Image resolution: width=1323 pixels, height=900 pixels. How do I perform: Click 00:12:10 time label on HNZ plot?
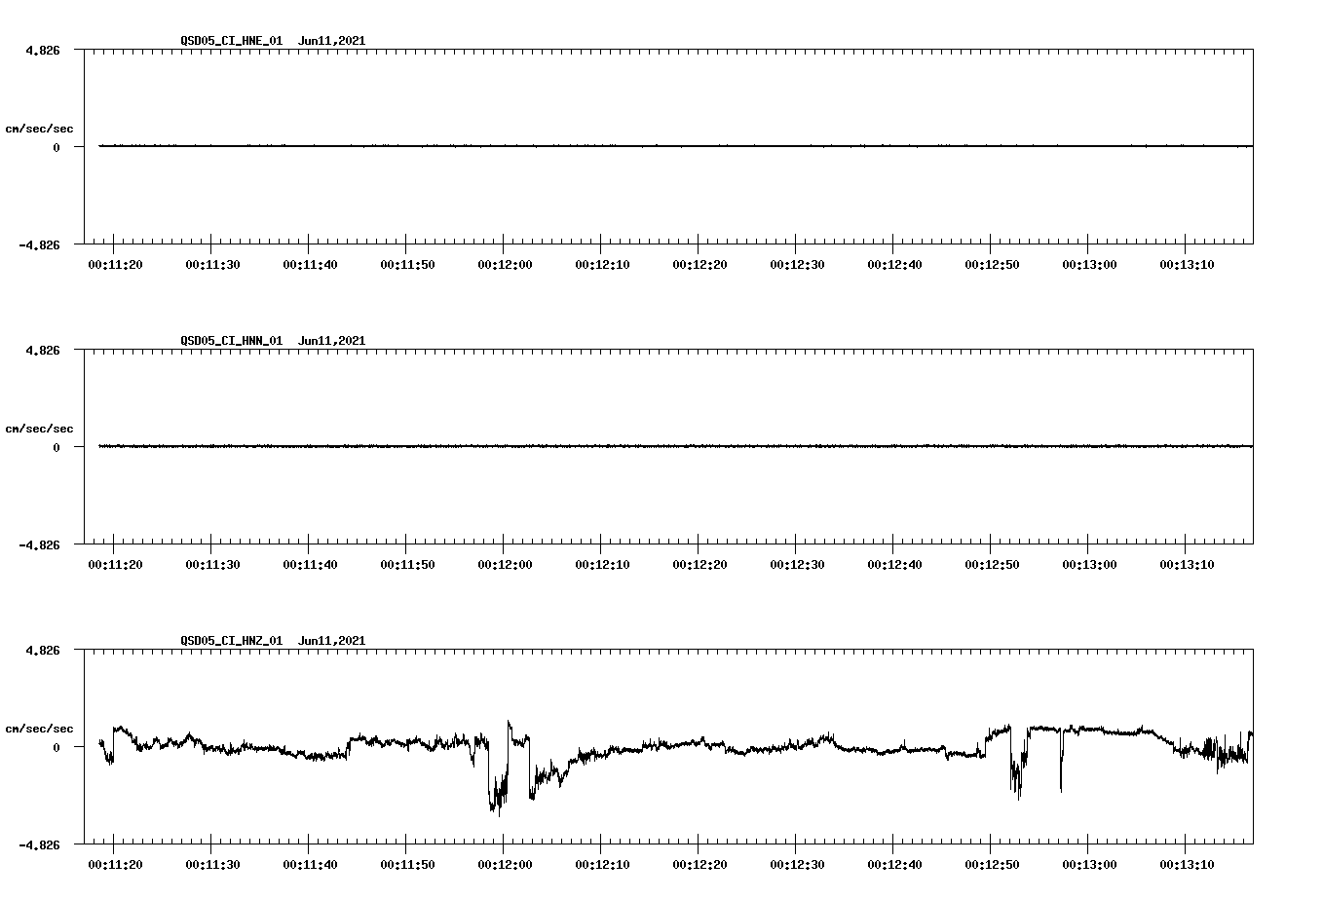(x=602, y=865)
